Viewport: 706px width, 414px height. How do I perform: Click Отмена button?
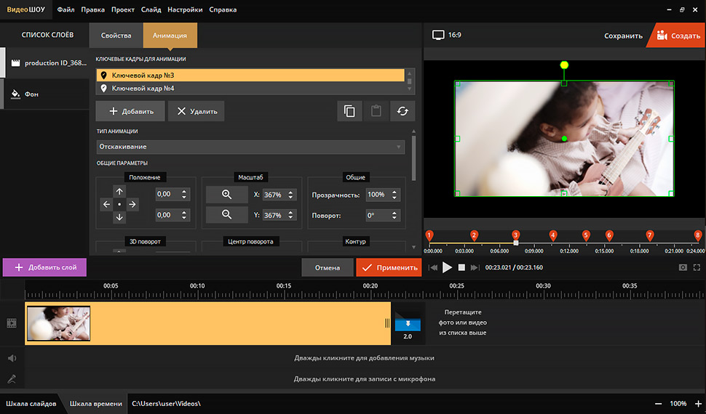click(328, 267)
